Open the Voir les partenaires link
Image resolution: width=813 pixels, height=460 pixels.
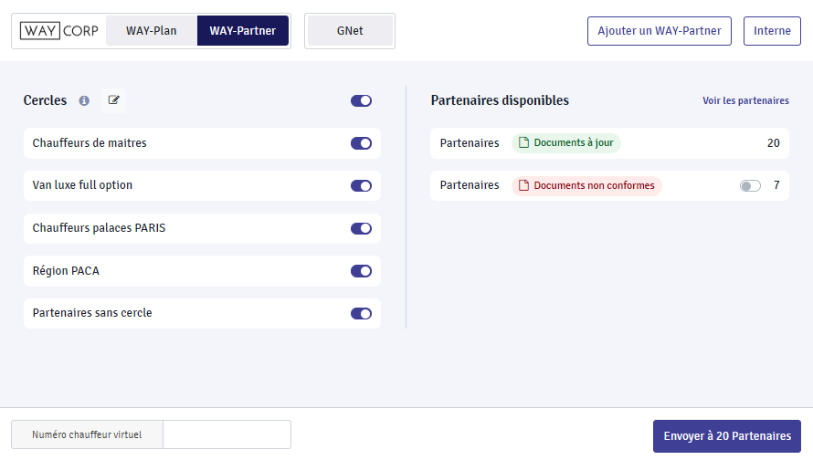[x=745, y=101]
